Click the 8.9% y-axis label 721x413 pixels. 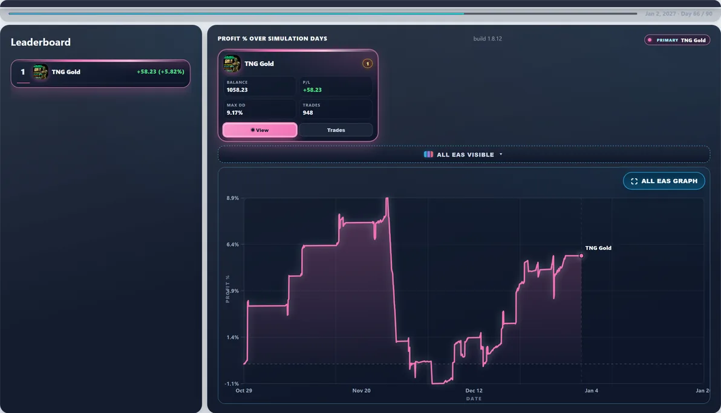click(x=233, y=198)
